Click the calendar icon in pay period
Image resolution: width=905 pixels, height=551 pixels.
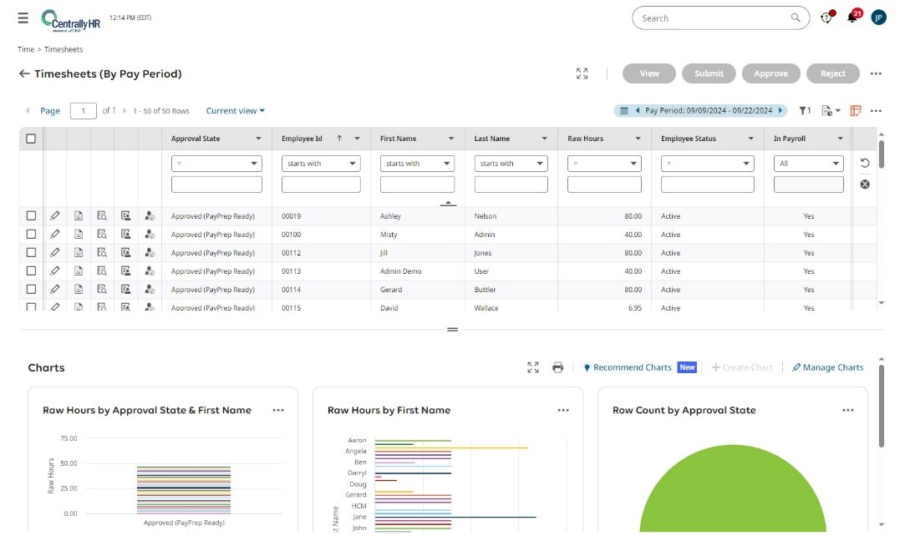point(624,111)
